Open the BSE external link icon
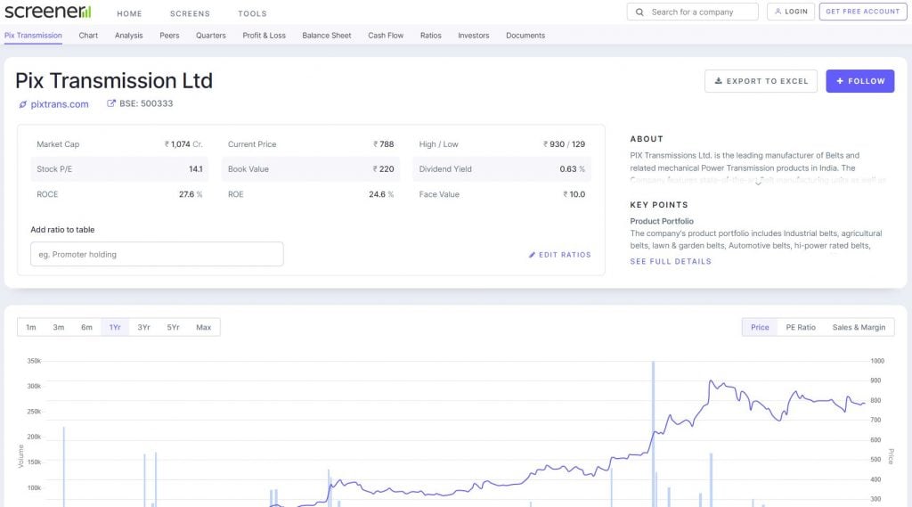This screenshot has height=507, width=912. 111,103
